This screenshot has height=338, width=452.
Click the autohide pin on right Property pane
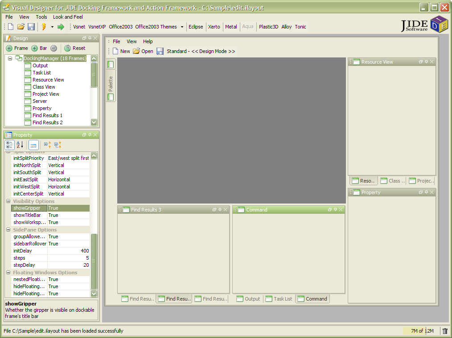pyautogui.click(x=426, y=192)
